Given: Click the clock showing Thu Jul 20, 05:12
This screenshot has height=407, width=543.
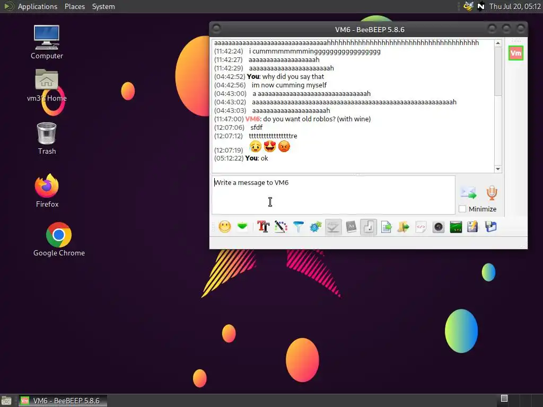Looking at the screenshot, I should tap(515, 6).
